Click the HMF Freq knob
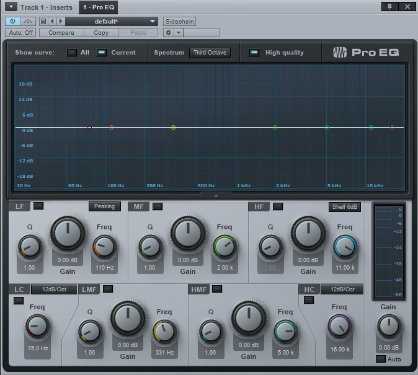Image resolution: width=418 pixels, height=375 pixels. (285, 332)
